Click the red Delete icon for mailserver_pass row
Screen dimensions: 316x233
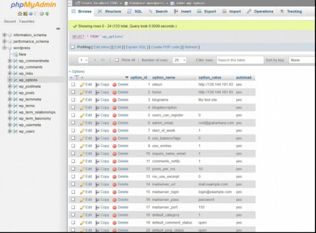[x=114, y=200]
